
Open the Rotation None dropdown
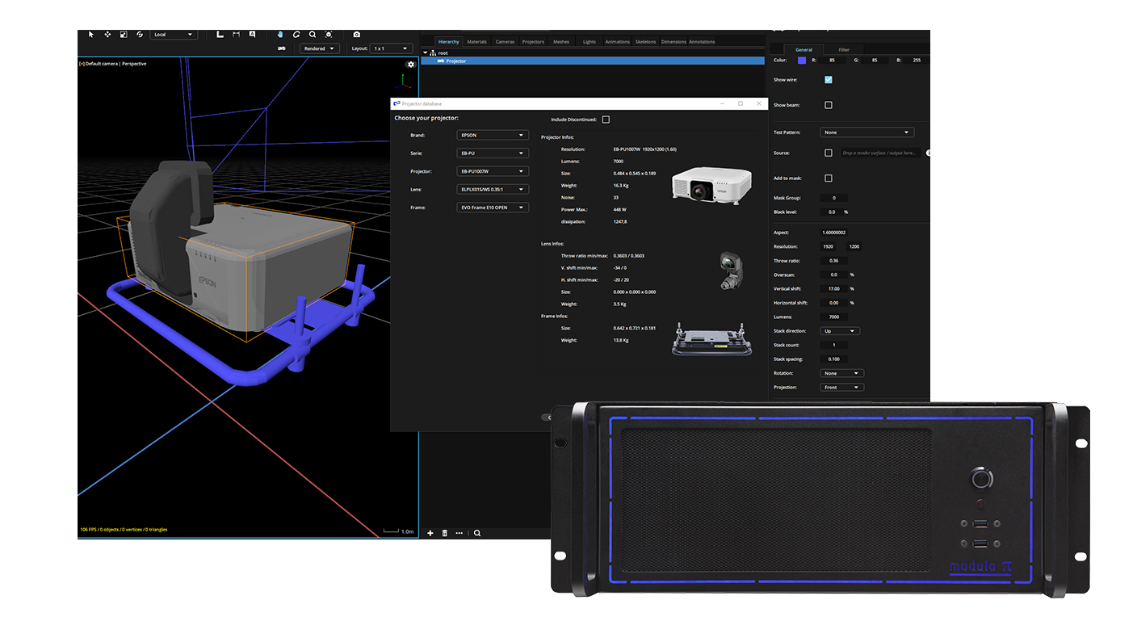pos(841,373)
